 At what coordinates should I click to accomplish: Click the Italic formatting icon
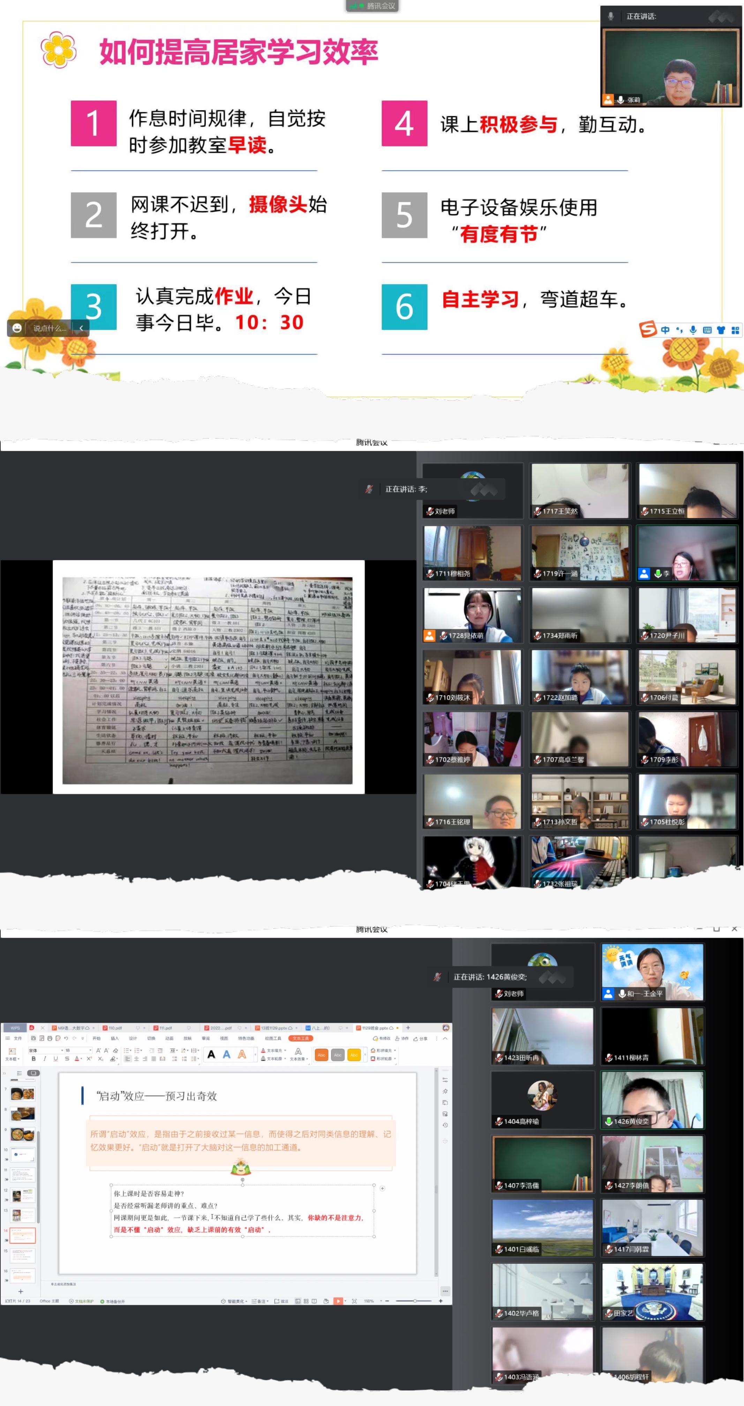[x=45, y=1058]
